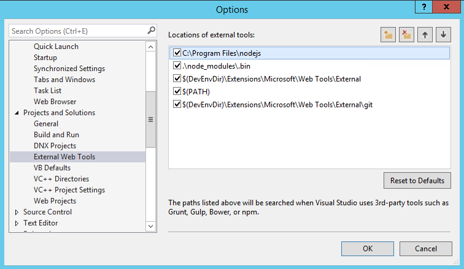Click the Reset to Defaults button
Image resolution: width=464 pixels, height=269 pixels.
click(417, 181)
